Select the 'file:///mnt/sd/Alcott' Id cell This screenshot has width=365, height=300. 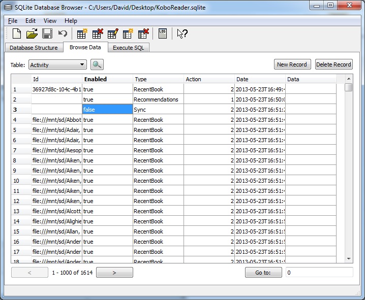point(57,211)
